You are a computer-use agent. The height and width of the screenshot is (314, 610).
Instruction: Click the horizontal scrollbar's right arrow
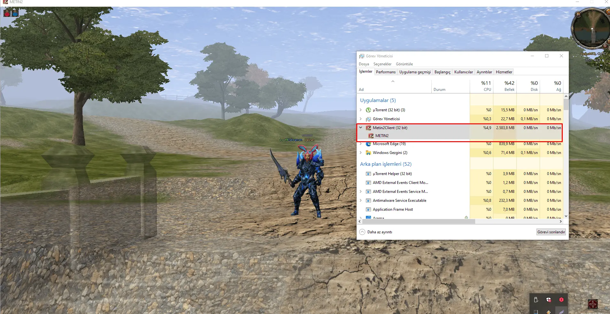click(560, 221)
